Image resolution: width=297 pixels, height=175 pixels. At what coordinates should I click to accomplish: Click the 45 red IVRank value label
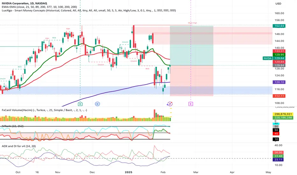[x=276, y=134]
